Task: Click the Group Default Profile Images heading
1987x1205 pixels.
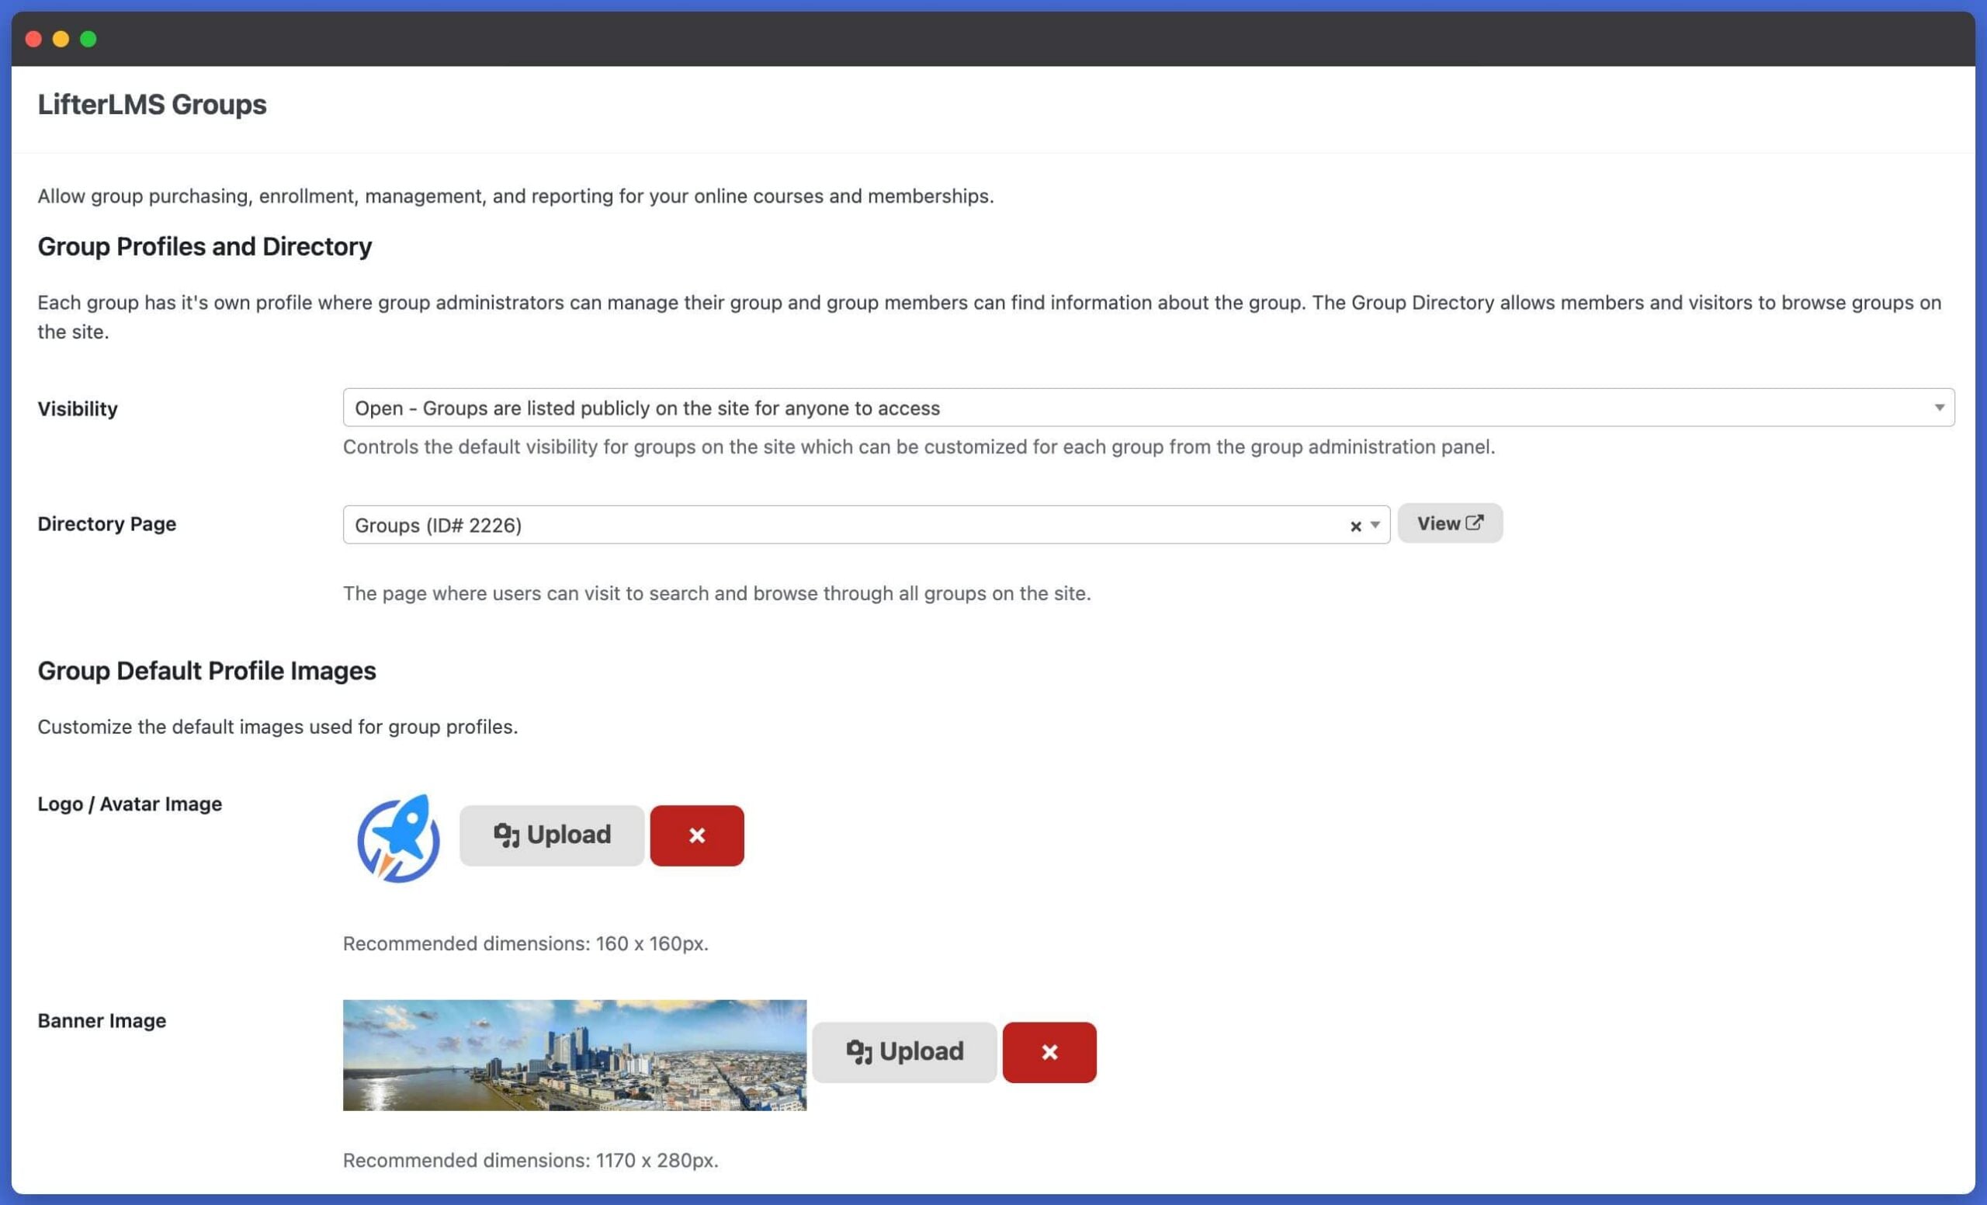Action: [206, 670]
